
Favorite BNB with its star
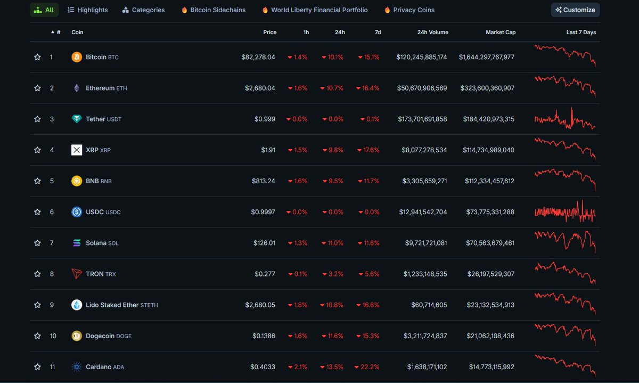(x=37, y=181)
